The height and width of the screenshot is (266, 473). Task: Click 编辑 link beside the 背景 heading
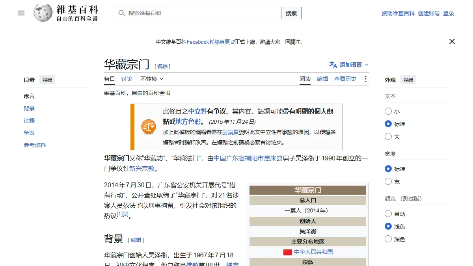click(x=136, y=240)
